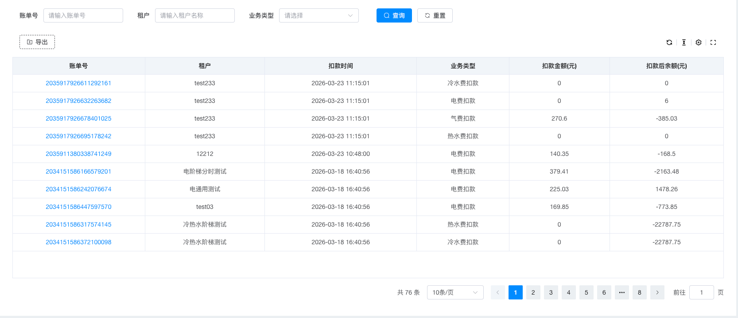Go to page 2
The width and height of the screenshot is (738, 318).
(533, 292)
